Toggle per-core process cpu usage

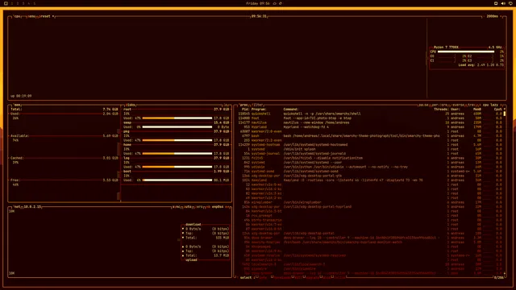(x=439, y=105)
